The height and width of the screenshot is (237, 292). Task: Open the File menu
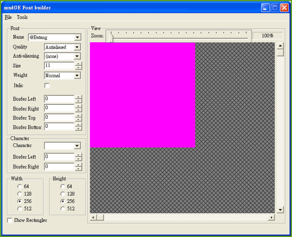pyautogui.click(x=8, y=17)
